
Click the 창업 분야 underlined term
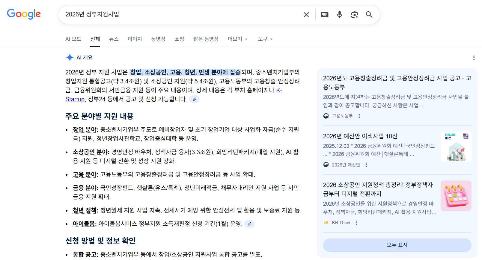(x=85, y=129)
